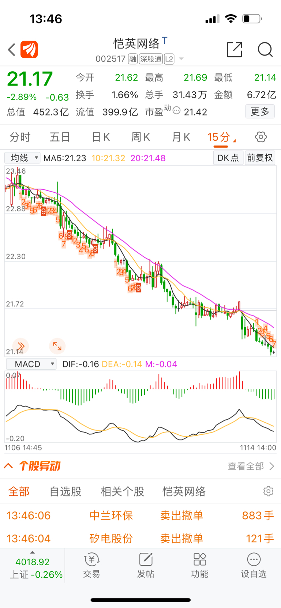Select the 恺英网络 filter tab
The width and height of the screenshot is (281, 608).
(184, 491)
